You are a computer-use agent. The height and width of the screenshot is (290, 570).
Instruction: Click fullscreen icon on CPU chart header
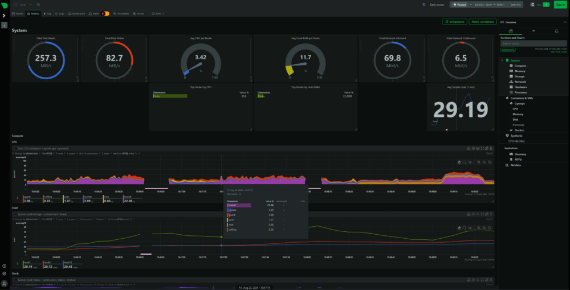pyautogui.click(x=482, y=148)
